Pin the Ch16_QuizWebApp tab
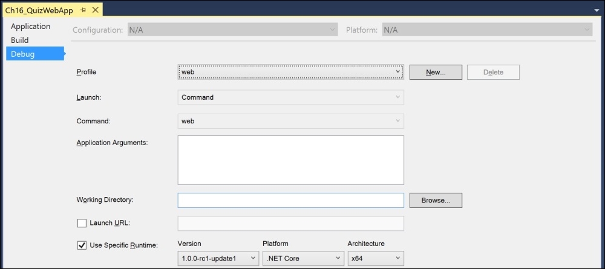 coord(83,10)
